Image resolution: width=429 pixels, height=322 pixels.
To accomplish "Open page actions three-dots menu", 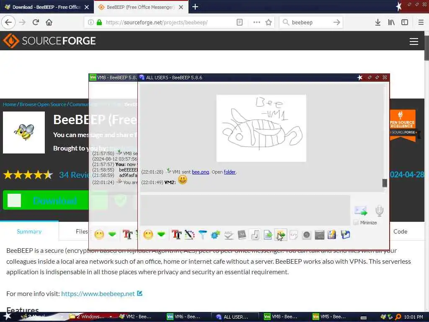I will 257,23.
